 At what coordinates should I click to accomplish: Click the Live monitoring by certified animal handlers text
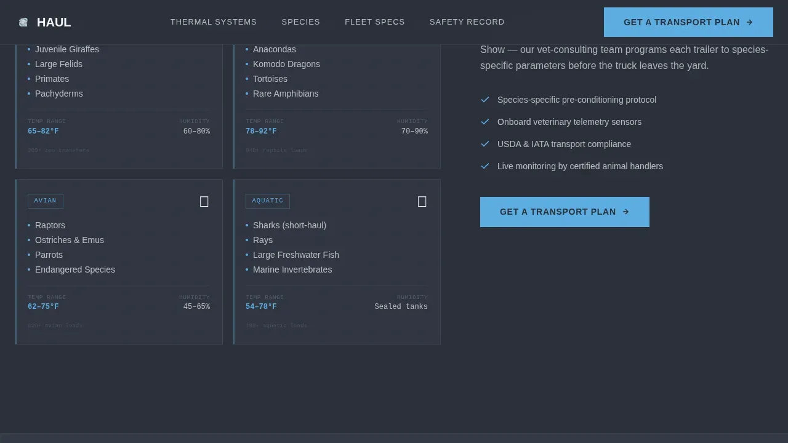tap(580, 166)
